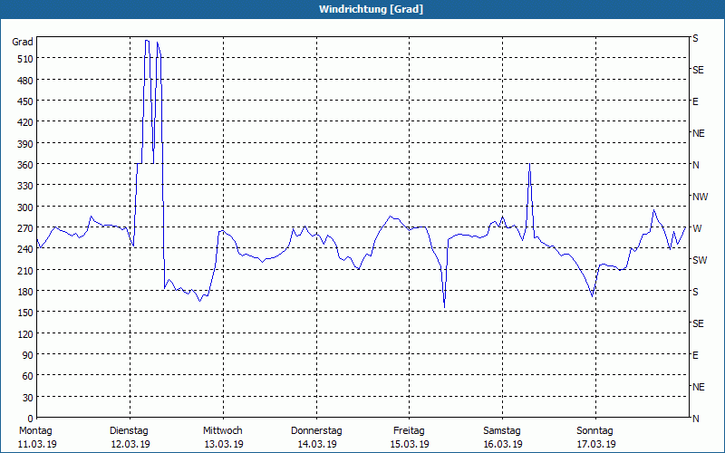Viewport: 725px width, 453px height.
Task: Click the compass label E beside 450
Action: click(x=695, y=101)
